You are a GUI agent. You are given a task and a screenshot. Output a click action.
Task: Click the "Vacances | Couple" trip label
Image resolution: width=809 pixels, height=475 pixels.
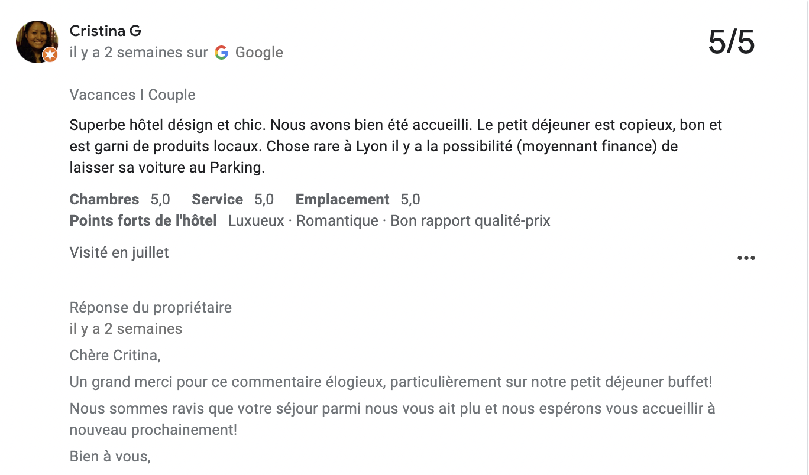pyautogui.click(x=132, y=95)
